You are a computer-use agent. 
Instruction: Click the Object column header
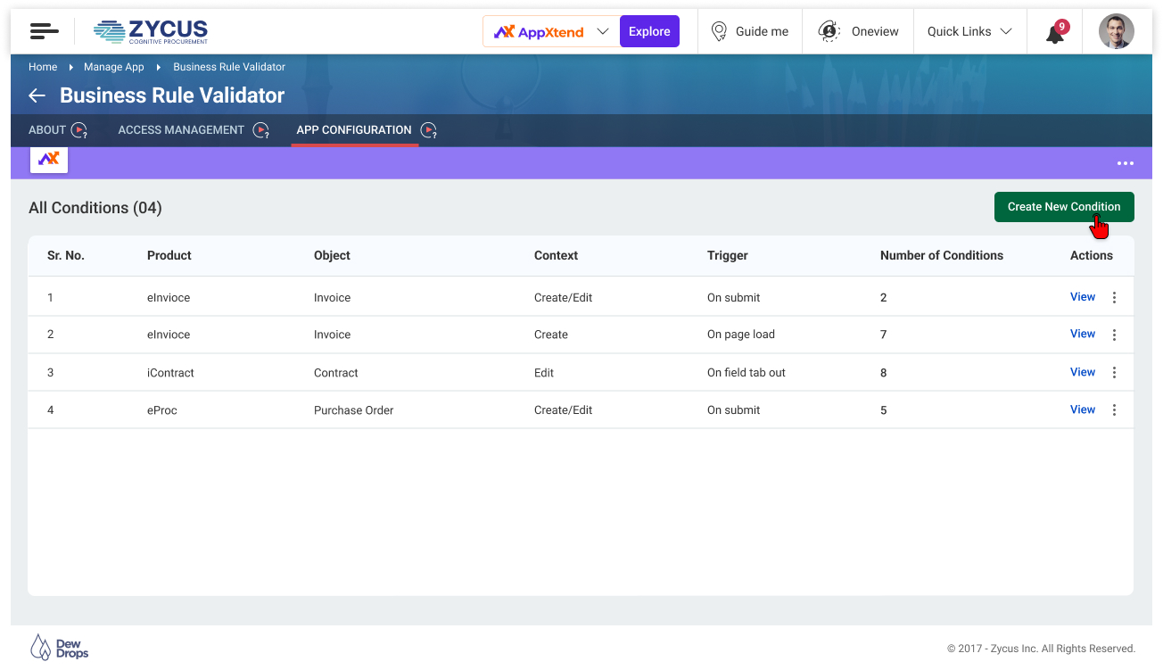pyautogui.click(x=332, y=255)
